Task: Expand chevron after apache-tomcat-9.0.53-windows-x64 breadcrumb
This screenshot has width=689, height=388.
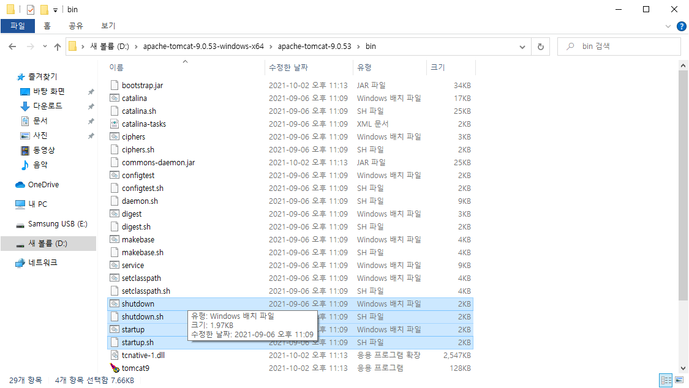Action: 271,47
